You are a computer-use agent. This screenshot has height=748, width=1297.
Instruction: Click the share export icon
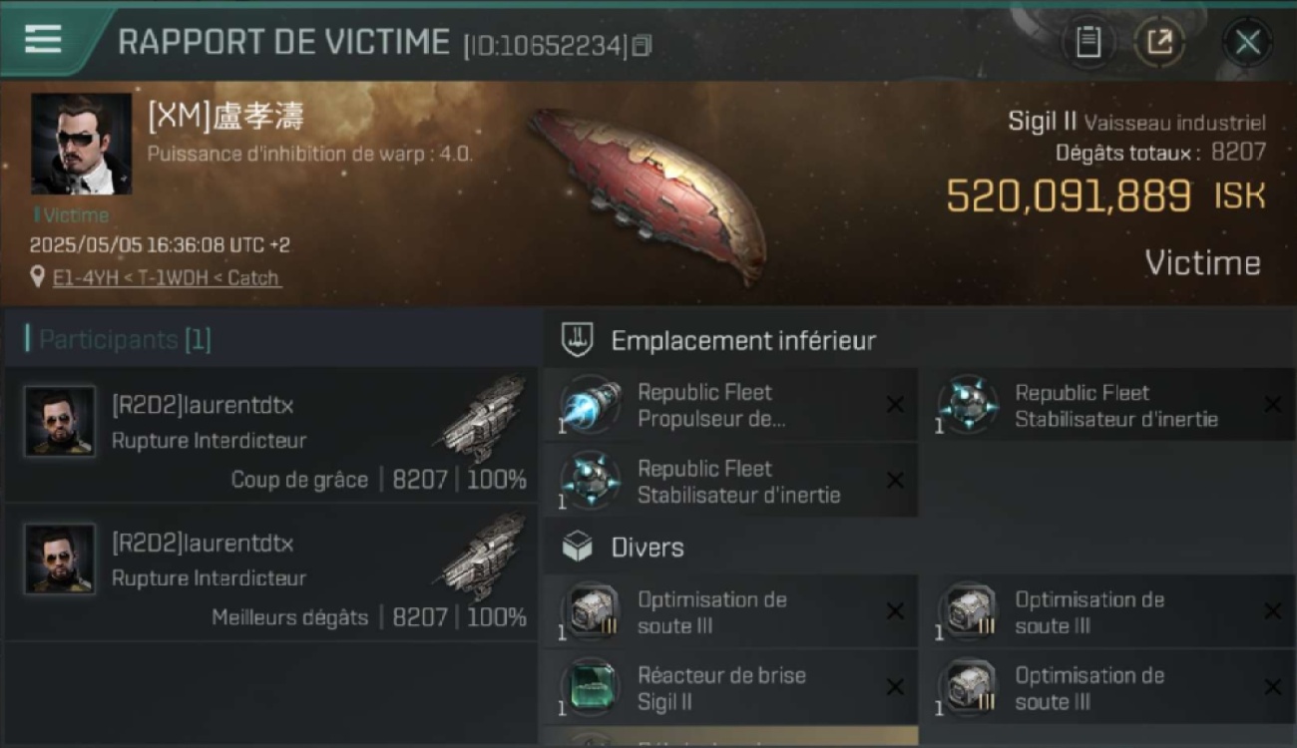coord(1159,42)
